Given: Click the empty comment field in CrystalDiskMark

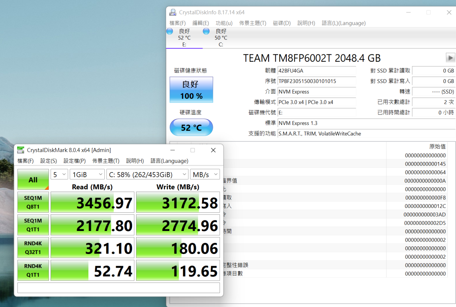Looking at the screenshot, I should (119, 288).
